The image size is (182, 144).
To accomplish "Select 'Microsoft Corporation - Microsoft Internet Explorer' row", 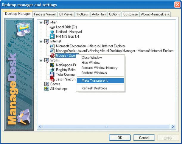I will coord(91,46).
